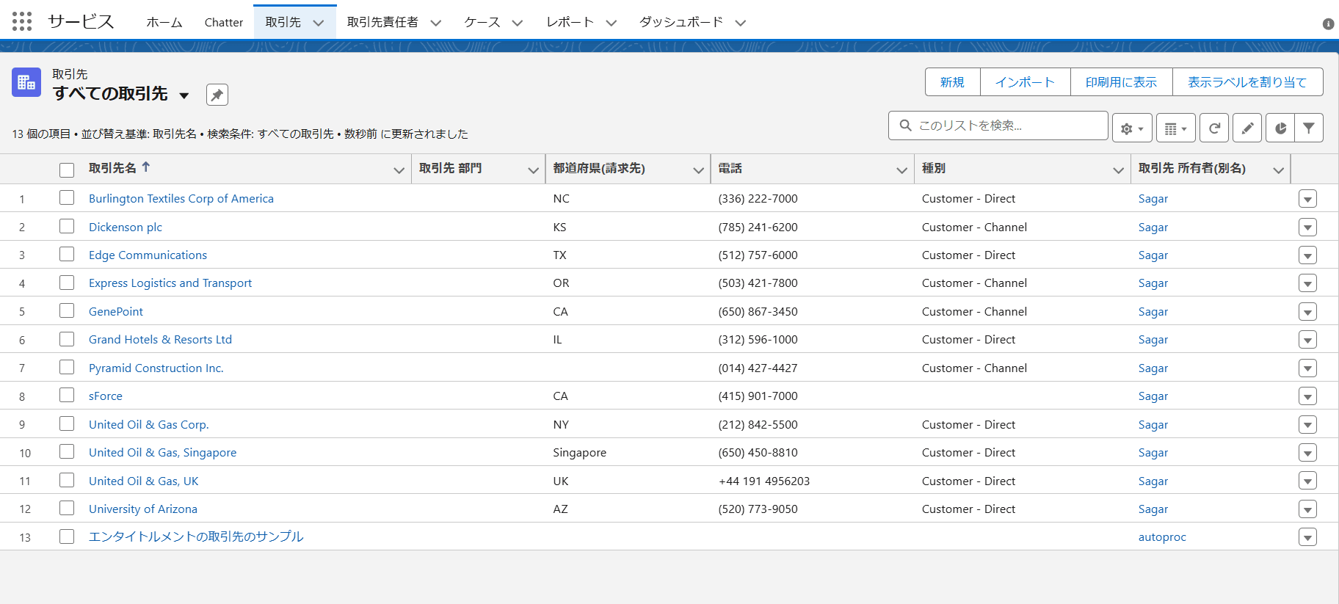Refresh the list view

[x=1214, y=128]
